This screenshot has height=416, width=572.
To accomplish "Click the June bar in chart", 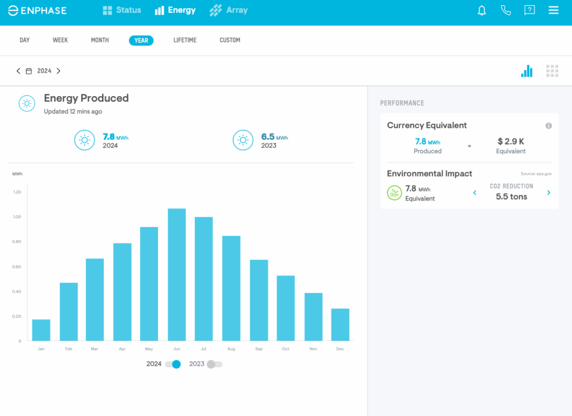I will click(x=177, y=275).
